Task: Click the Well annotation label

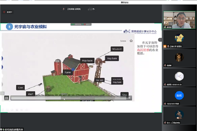Action: pos(30,94)
